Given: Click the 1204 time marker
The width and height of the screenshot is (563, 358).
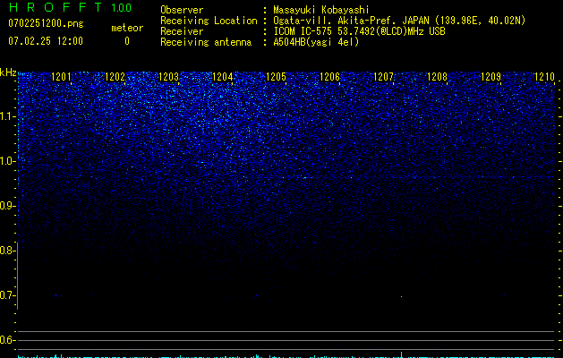Looking at the screenshot, I should click(x=222, y=77).
